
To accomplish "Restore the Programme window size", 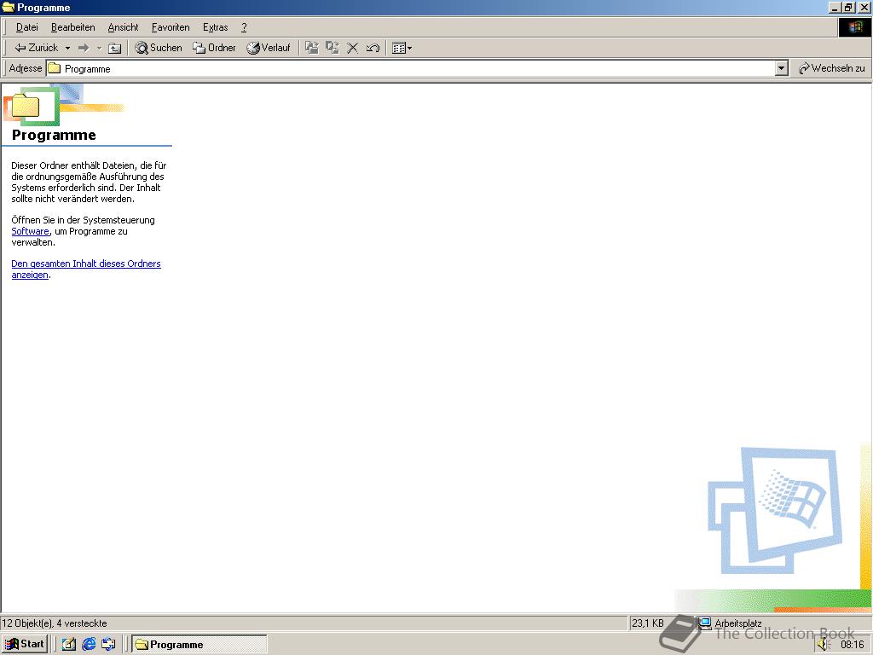I will (x=848, y=7).
